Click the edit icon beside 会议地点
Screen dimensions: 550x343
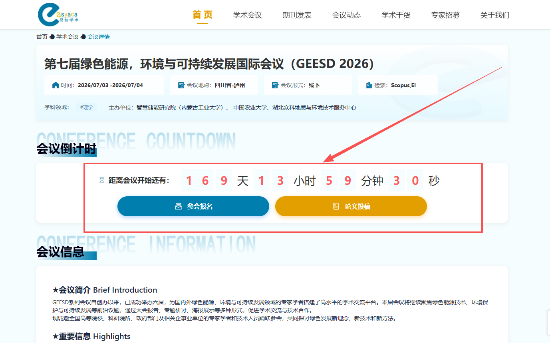pos(181,85)
